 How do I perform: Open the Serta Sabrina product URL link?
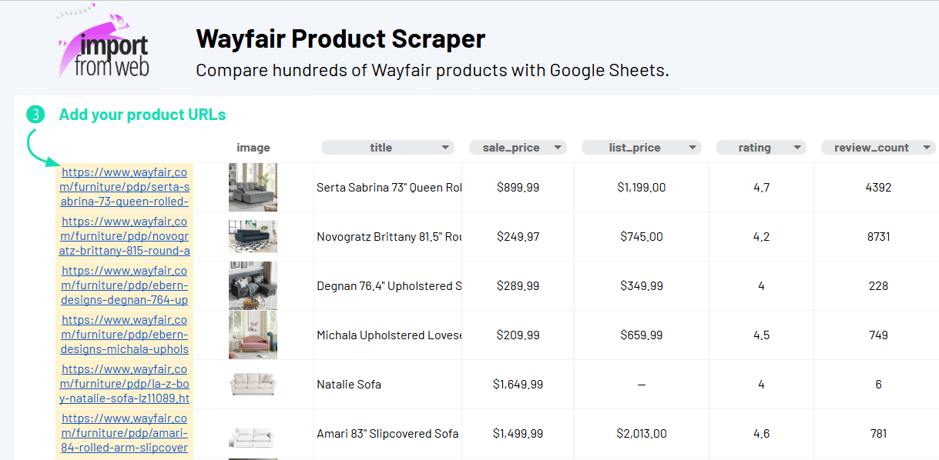(x=125, y=188)
